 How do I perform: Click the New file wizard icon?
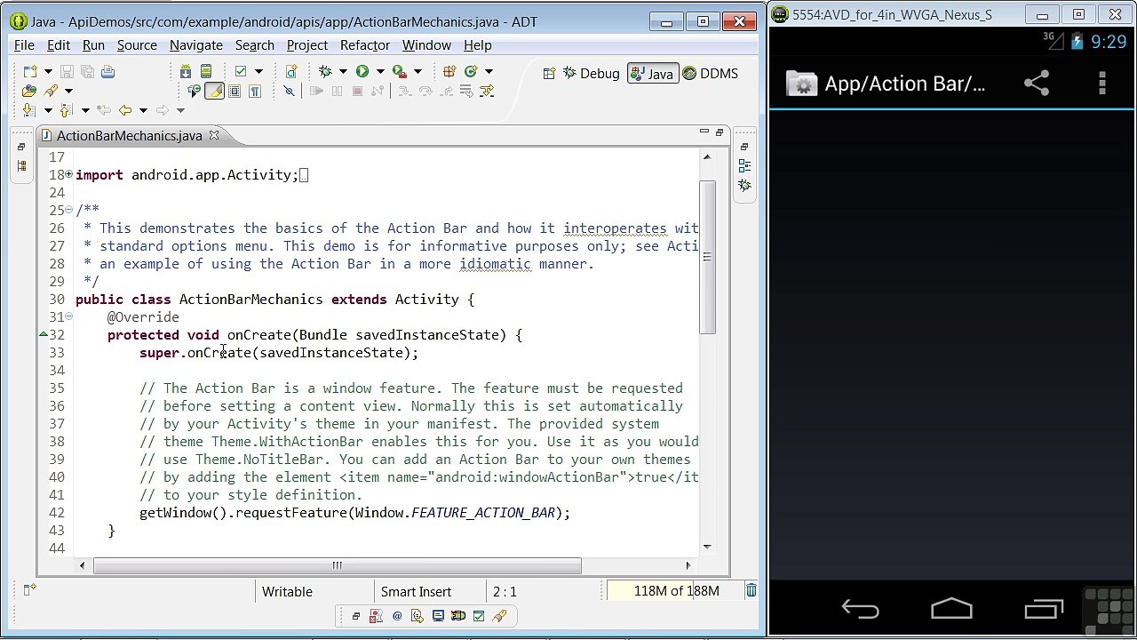pos(30,72)
